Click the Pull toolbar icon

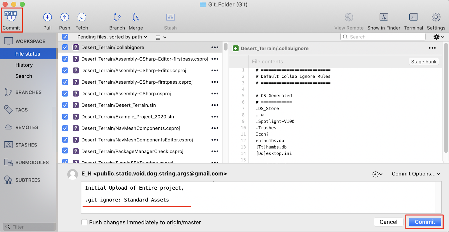(47, 18)
